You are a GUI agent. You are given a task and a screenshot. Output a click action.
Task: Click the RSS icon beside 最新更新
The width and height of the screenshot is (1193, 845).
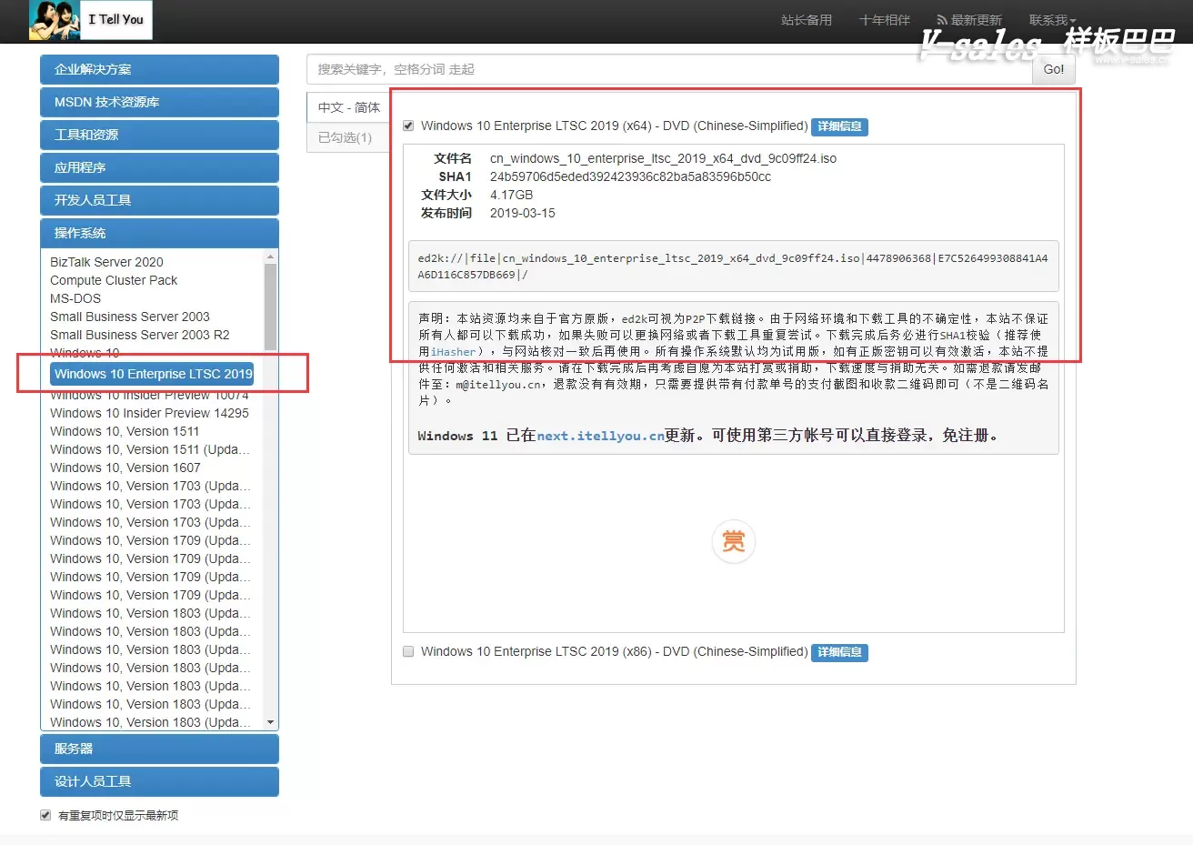tap(942, 20)
